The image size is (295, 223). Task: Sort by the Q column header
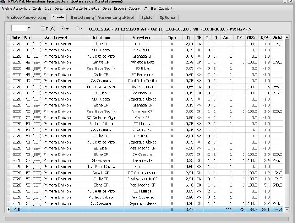click(188, 38)
